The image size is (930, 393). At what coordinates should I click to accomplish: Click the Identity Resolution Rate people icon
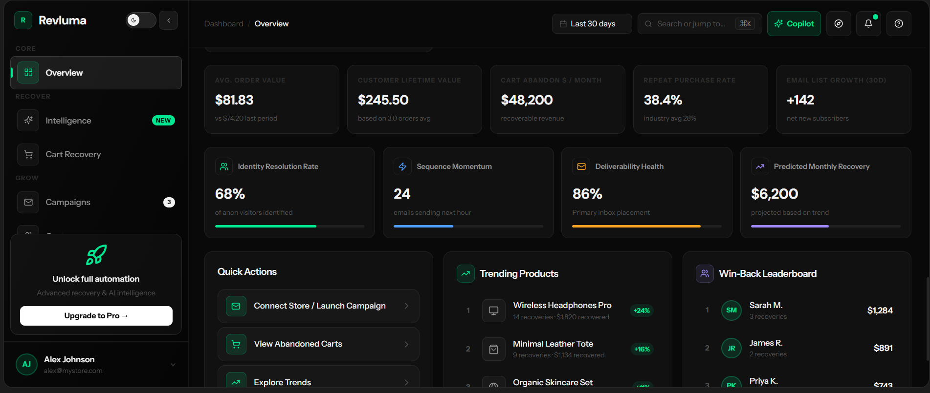[x=224, y=166]
